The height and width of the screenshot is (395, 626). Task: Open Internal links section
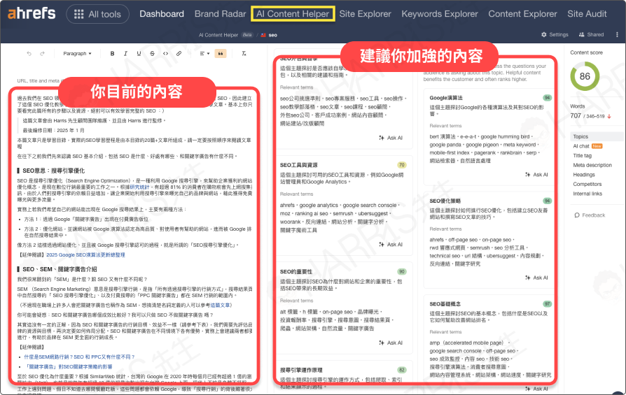pos(587,194)
